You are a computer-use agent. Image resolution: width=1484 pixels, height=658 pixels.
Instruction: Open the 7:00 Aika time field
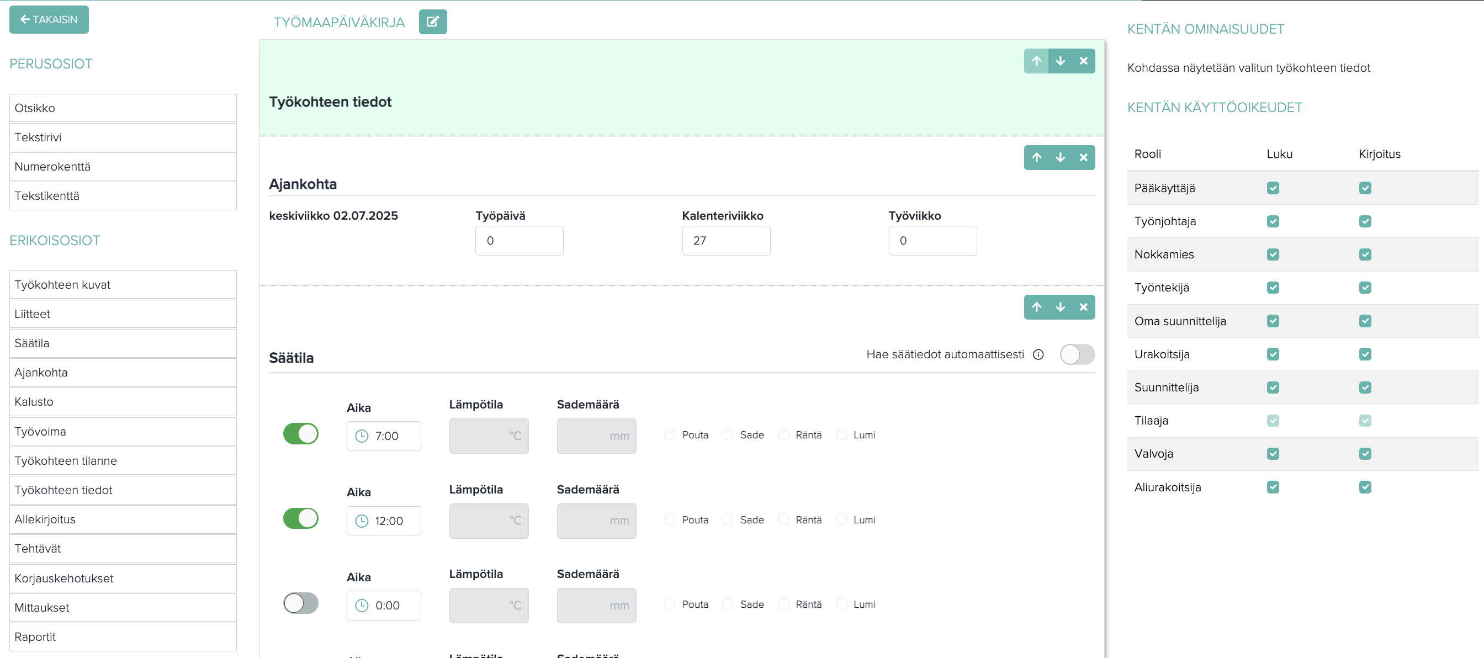[384, 436]
